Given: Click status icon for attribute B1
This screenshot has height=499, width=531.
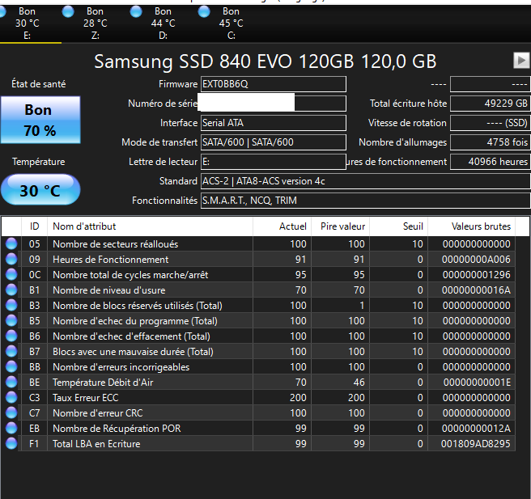Looking at the screenshot, I should [x=11, y=290].
